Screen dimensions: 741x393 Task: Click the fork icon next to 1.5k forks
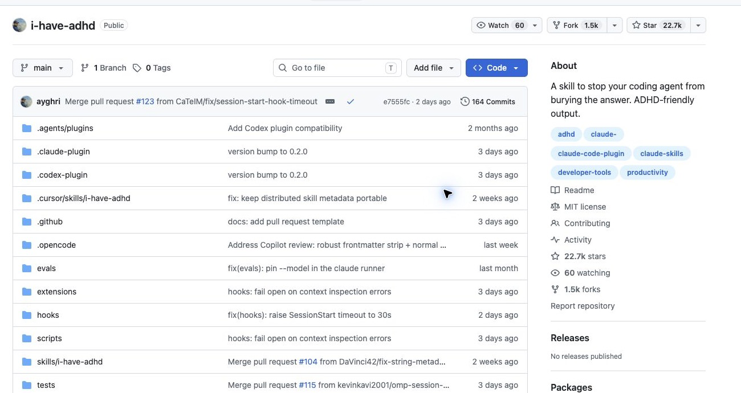555,289
